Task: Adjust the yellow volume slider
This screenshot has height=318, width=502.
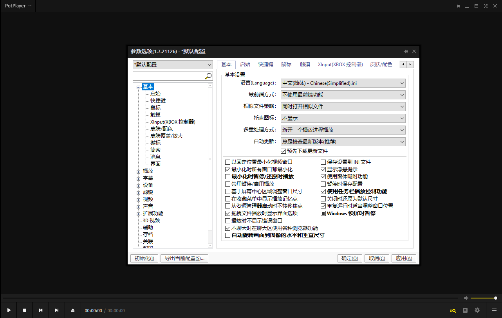Action: coord(484,298)
